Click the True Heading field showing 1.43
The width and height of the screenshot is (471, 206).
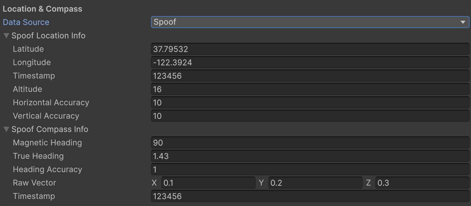point(309,156)
